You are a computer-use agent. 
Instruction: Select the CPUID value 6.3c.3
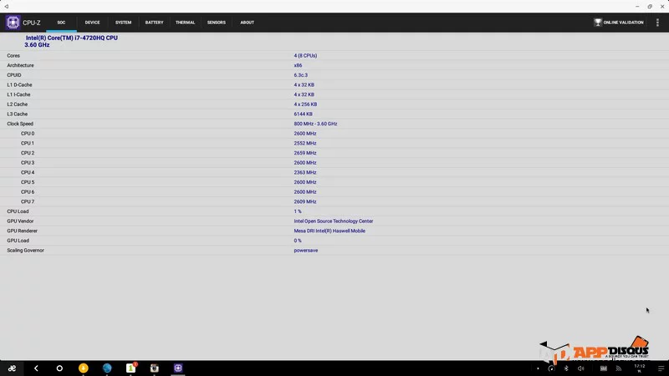301,75
